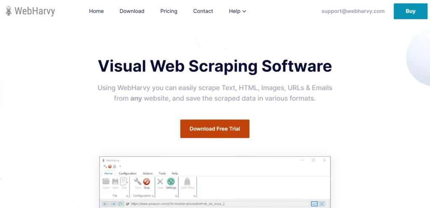The height and width of the screenshot is (208, 430).
Task: Click the browser back arrow icon
Action: (105, 204)
